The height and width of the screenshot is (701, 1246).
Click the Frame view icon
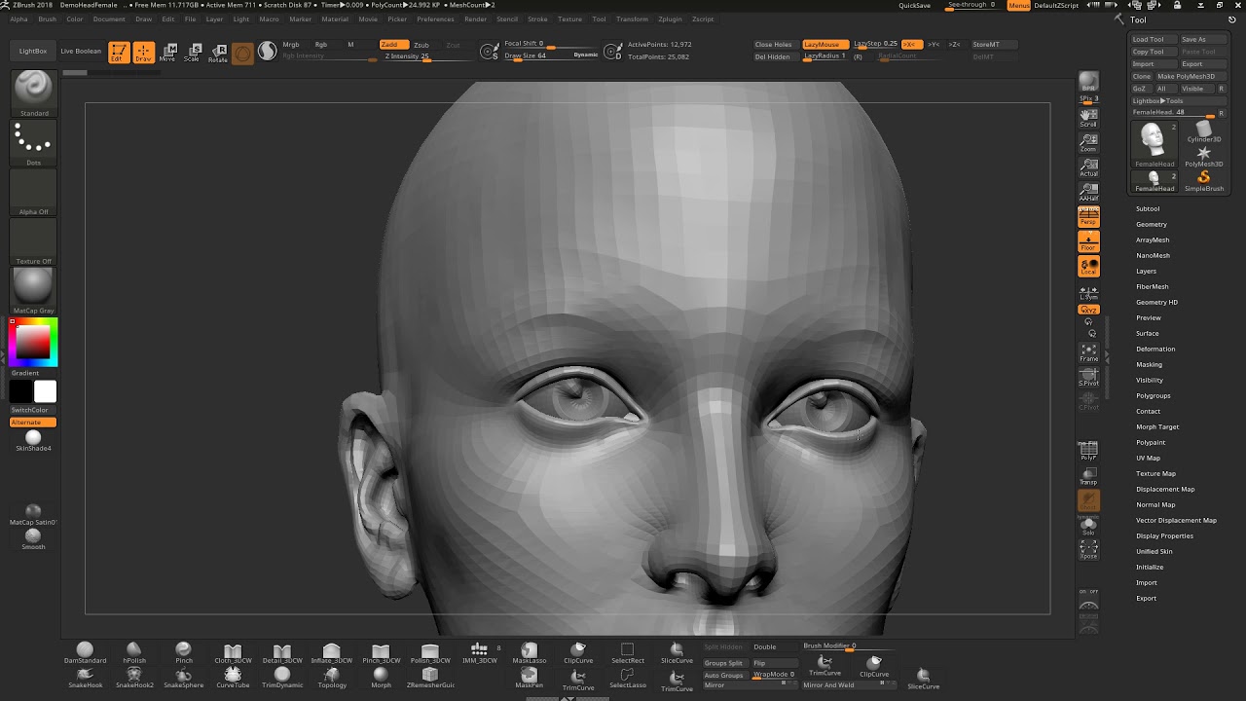click(x=1088, y=351)
